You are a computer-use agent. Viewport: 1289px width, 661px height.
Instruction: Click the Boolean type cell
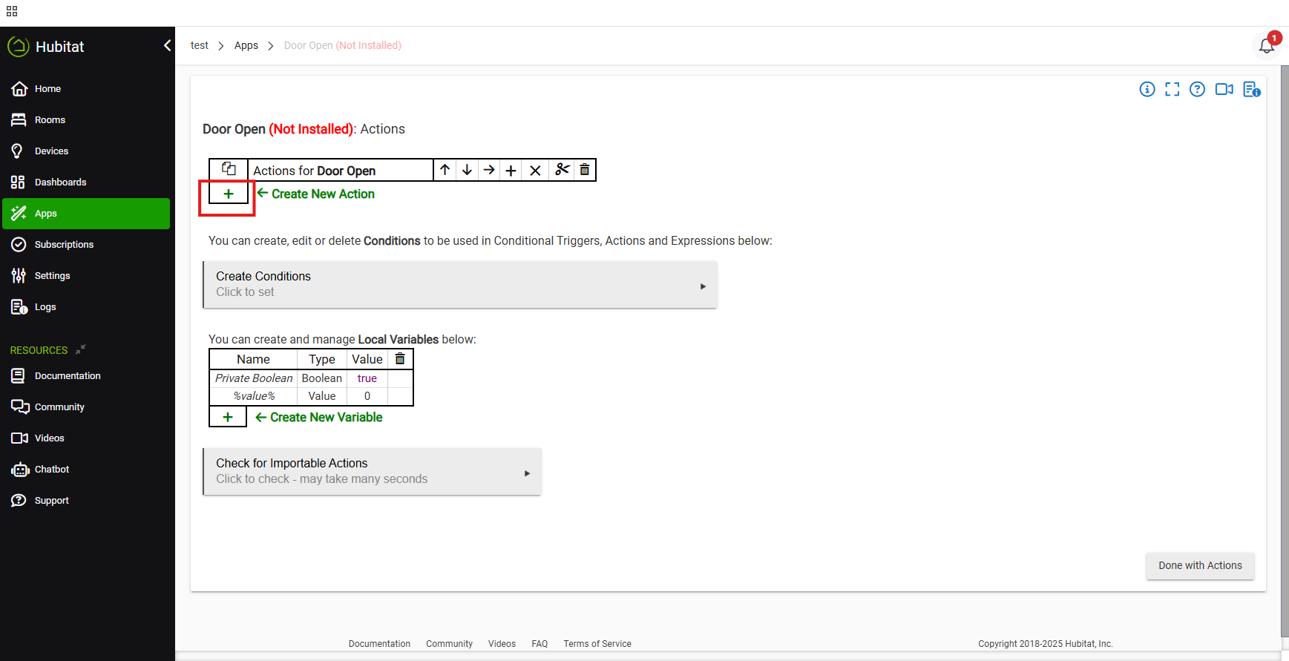point(322,378)
